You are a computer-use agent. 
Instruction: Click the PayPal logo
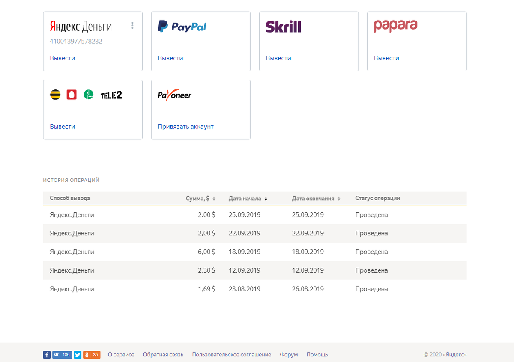(x=182, y=27)
